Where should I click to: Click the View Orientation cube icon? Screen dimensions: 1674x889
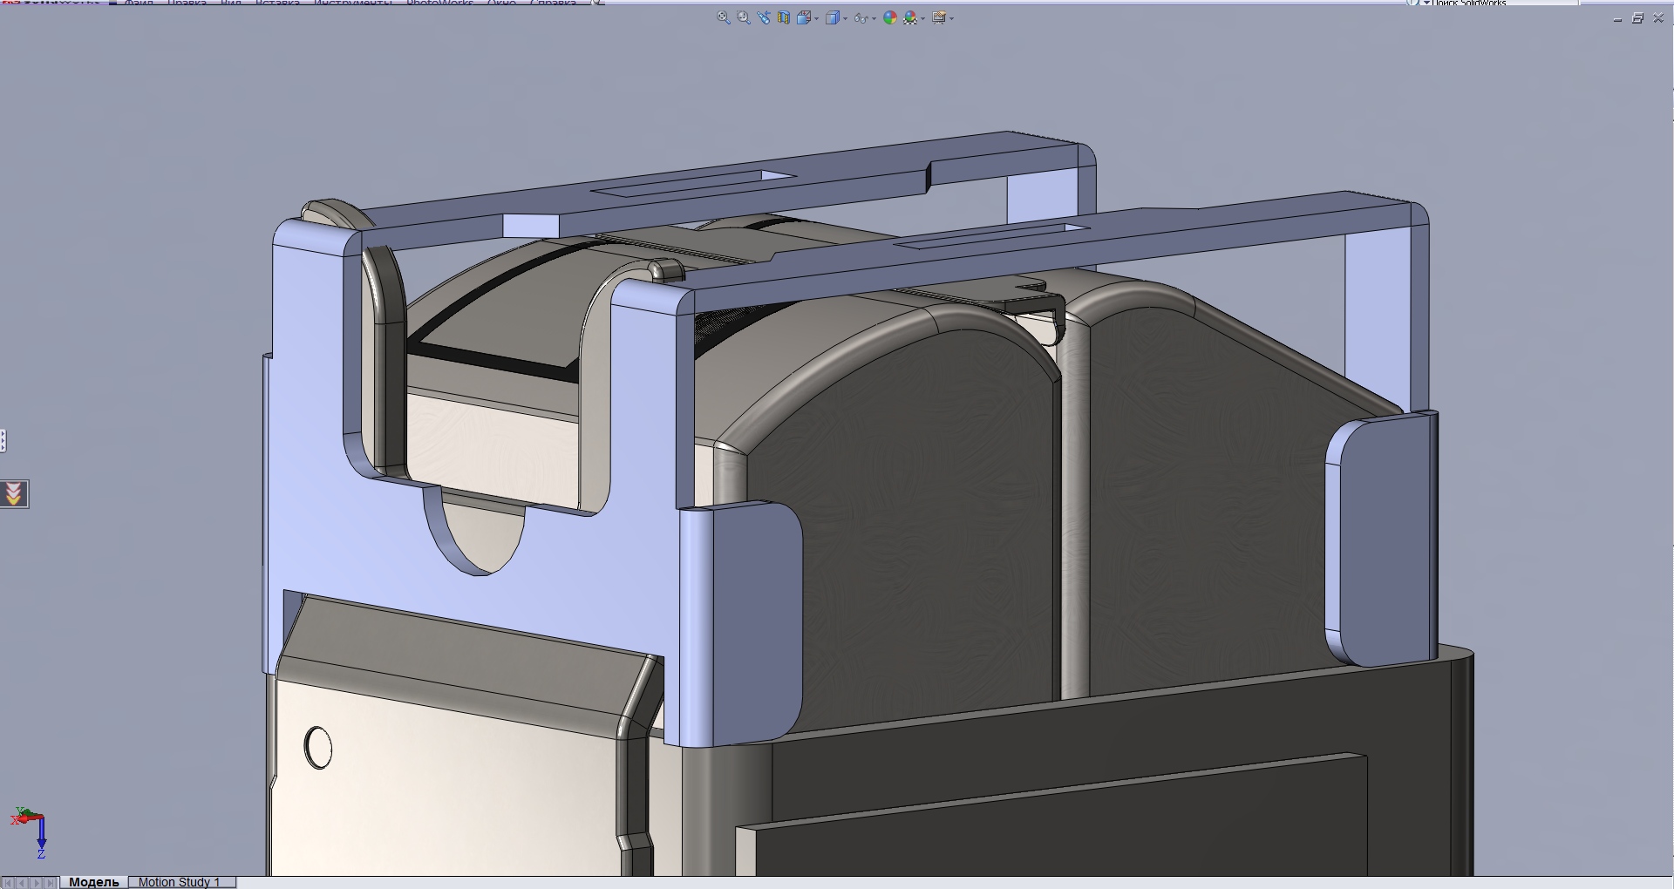[804, 17]
